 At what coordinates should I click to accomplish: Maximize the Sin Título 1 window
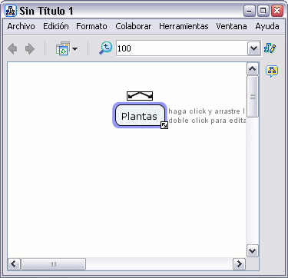263,11
